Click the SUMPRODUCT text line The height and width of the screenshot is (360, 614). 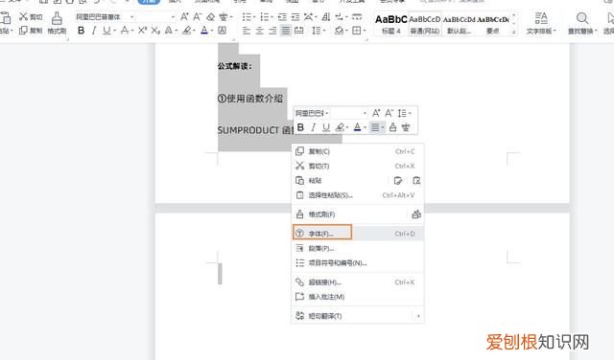coord(255,130)
